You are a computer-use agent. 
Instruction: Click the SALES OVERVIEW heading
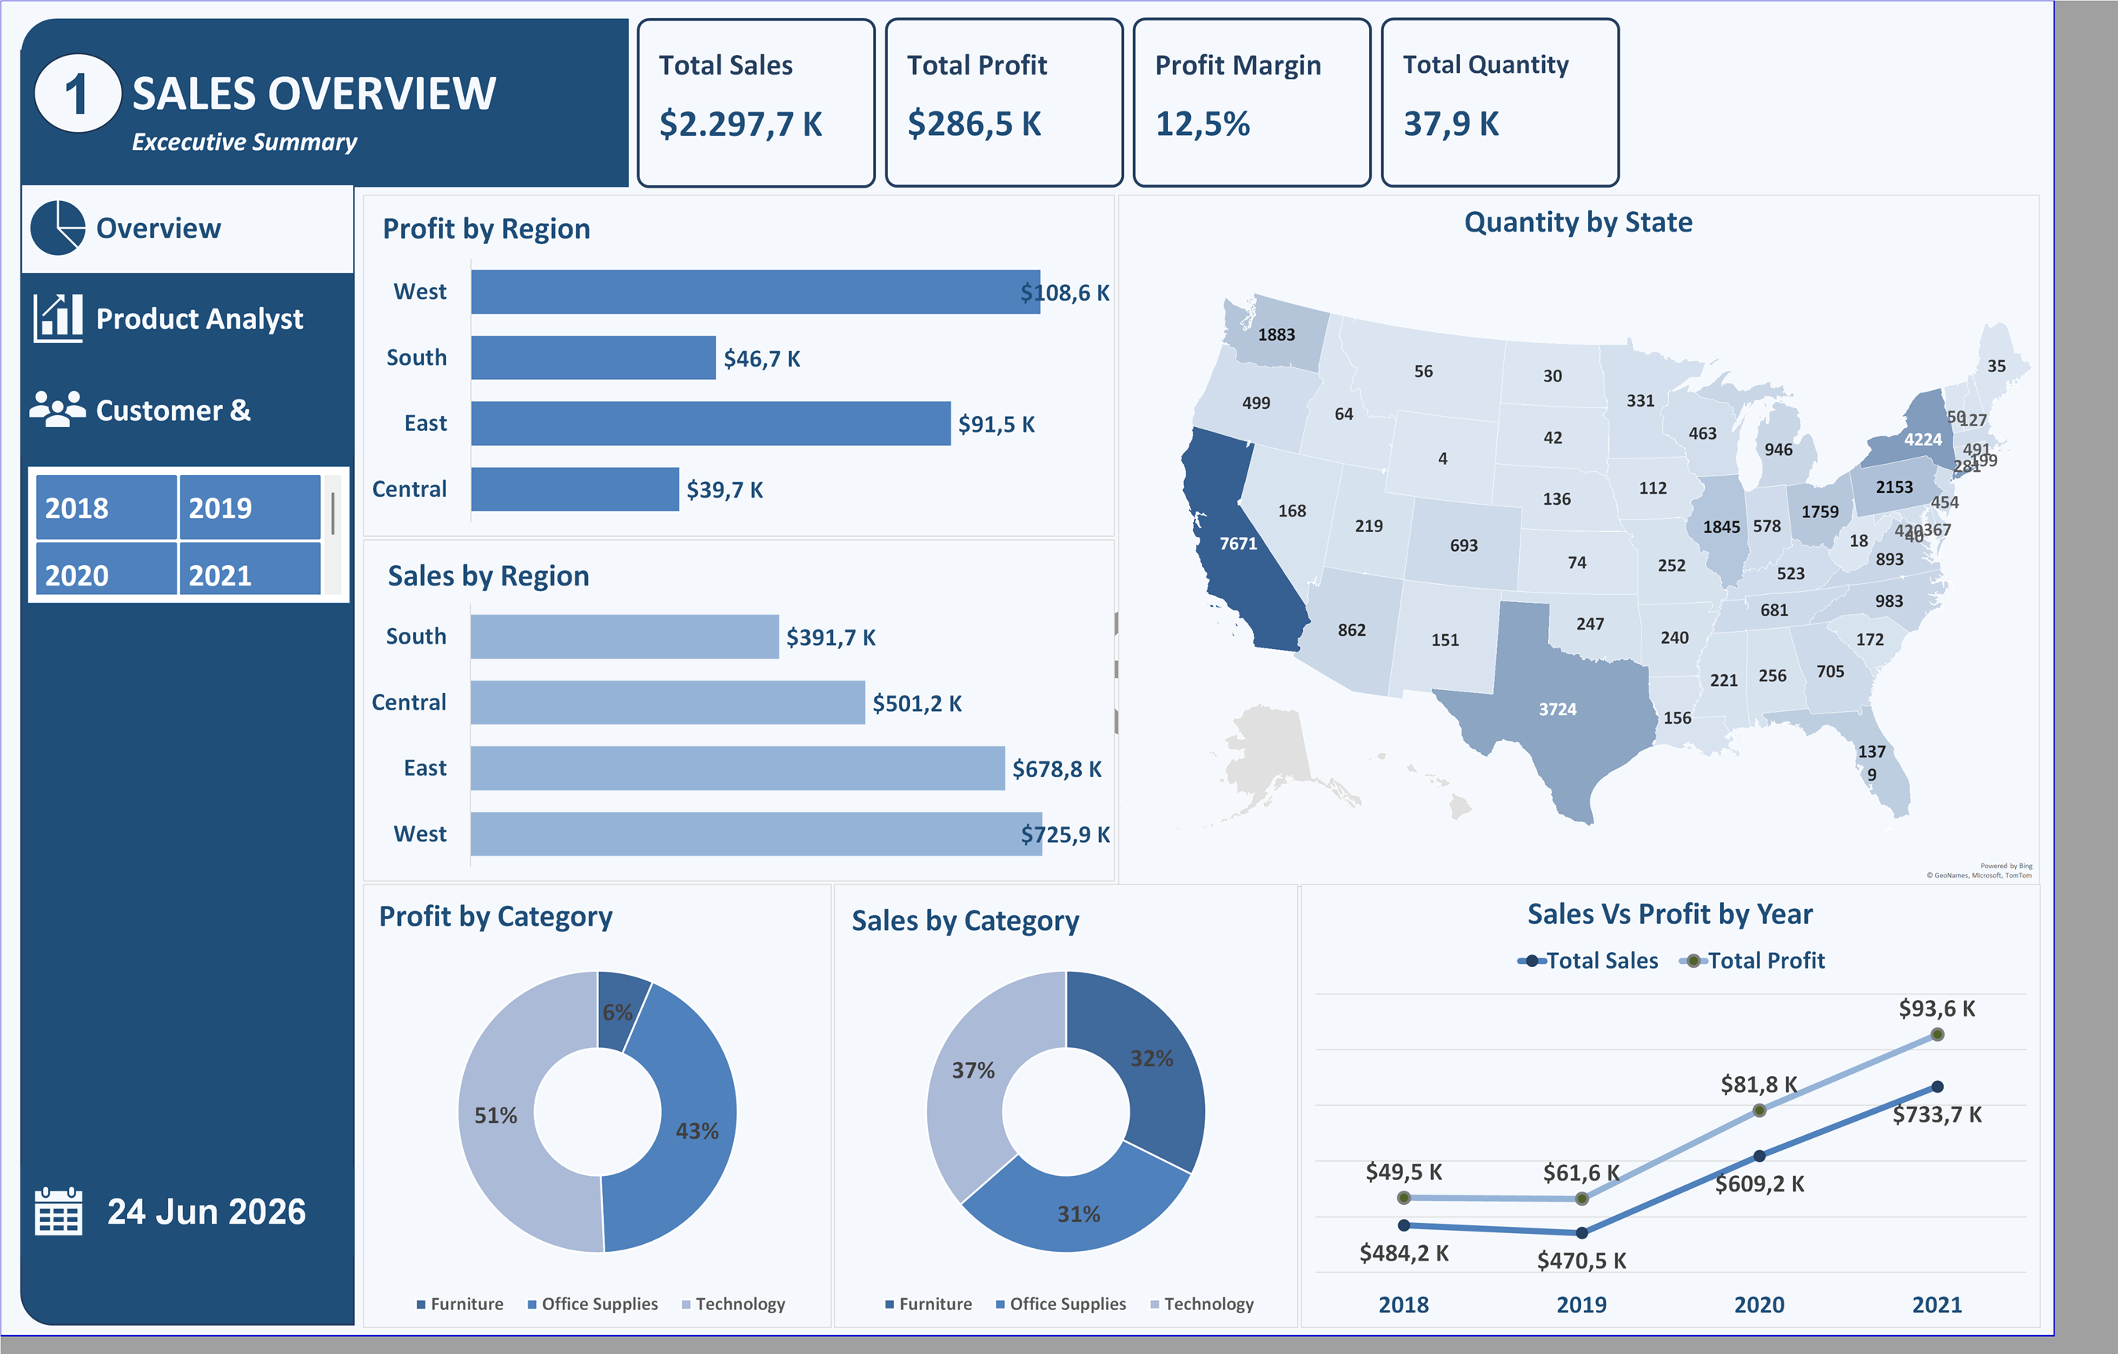point(314,93)
